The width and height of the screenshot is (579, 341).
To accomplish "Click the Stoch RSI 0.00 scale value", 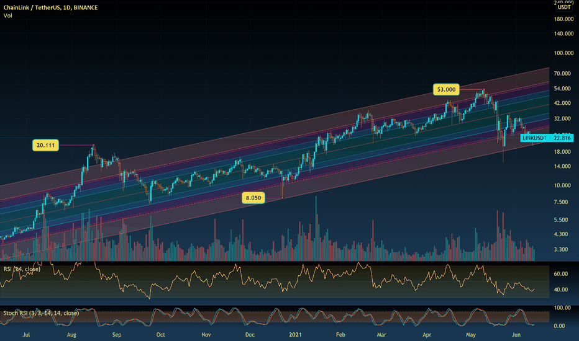I will [559, 326].
